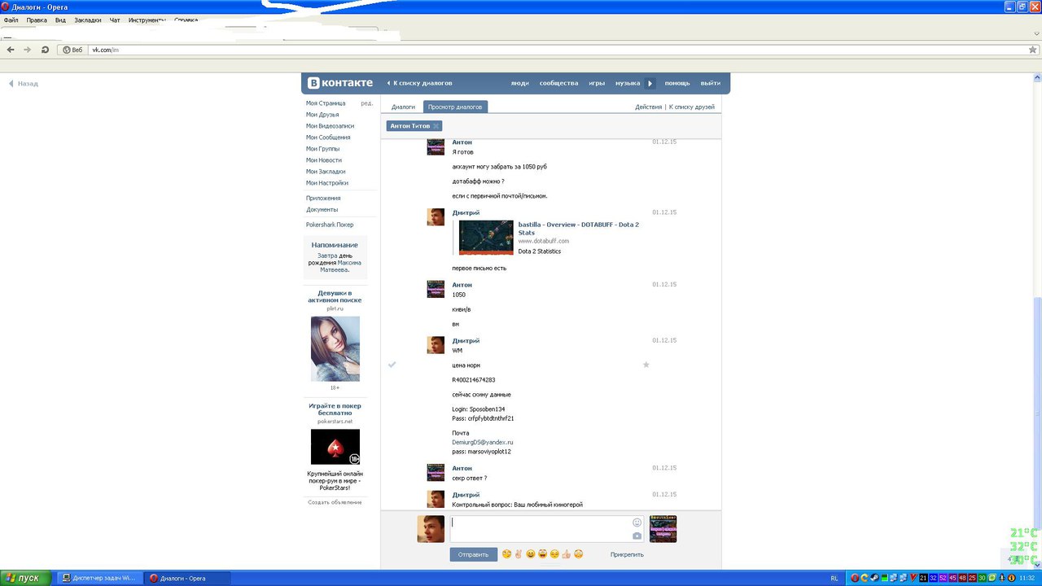Image resolution: width=1042 pixels, height=586 pixels.
Task: Click the browser back arrow
Action: (x=11, y=50)
